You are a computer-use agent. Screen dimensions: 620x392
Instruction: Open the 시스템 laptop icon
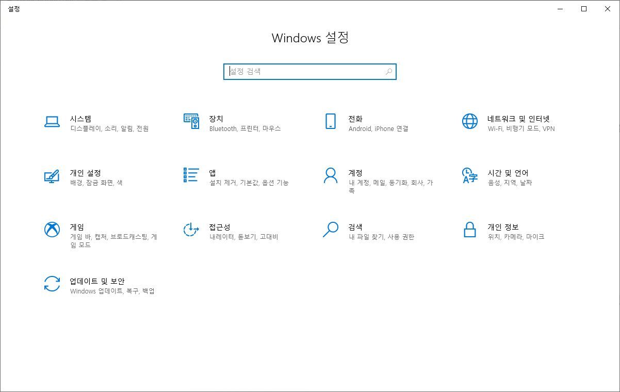pyautogui.click(x=52, y=121)
